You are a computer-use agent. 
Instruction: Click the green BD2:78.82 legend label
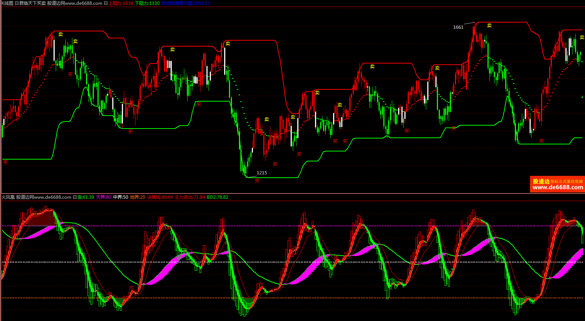(218, 197)
